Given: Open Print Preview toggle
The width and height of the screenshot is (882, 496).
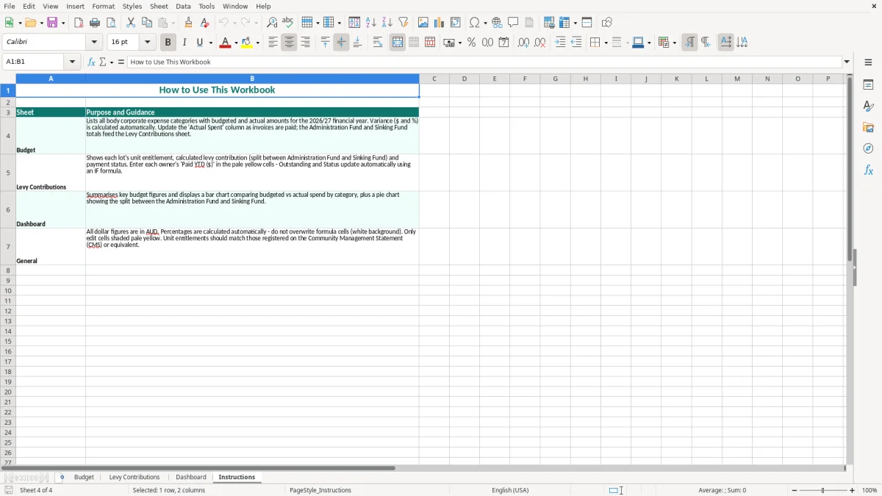Looking at the screenshot, I should [111, 23].
